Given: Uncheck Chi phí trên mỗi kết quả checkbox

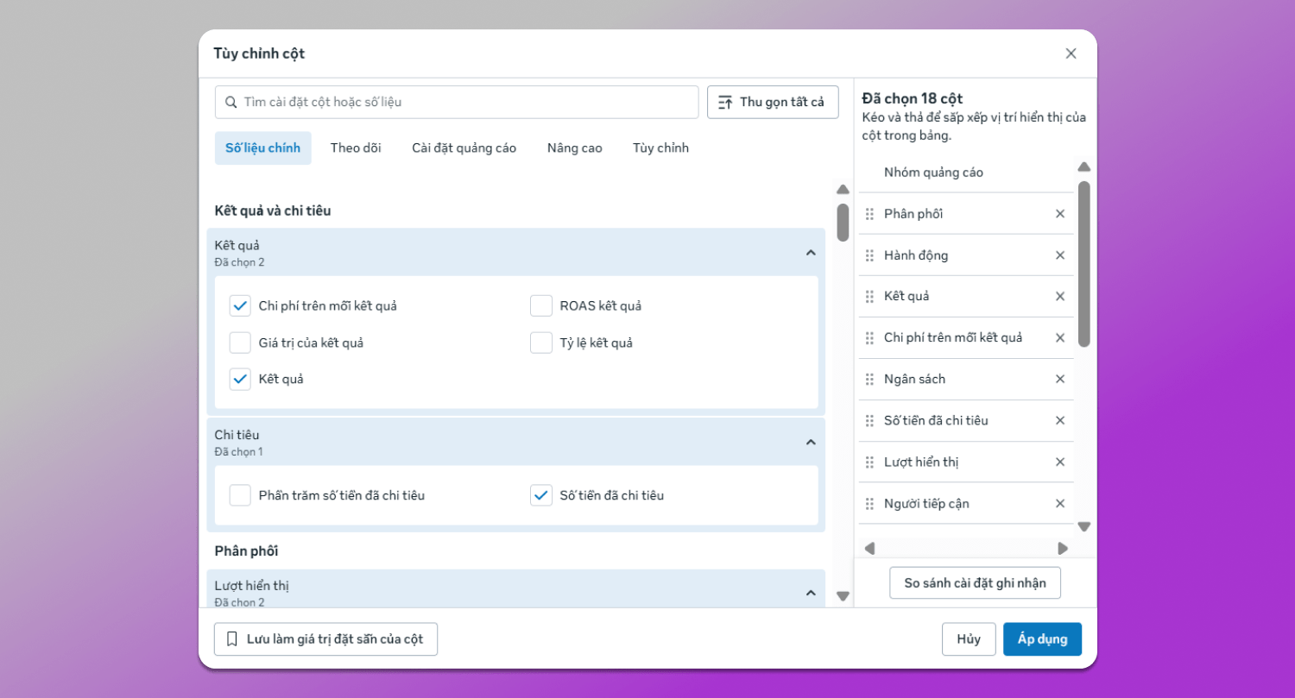Looking at the screenshot, I should tap(240, 305).
